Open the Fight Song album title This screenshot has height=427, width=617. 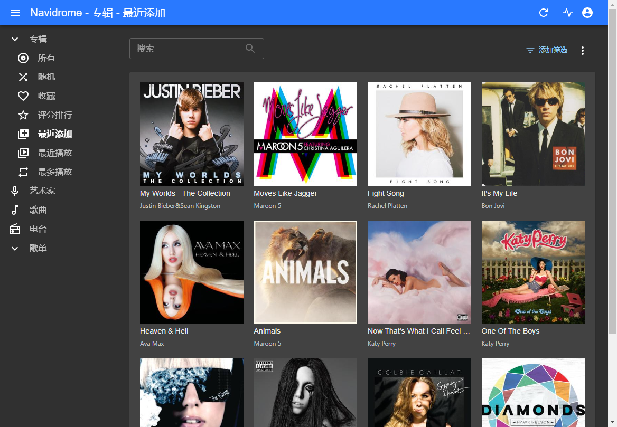[x=386, y=194]
